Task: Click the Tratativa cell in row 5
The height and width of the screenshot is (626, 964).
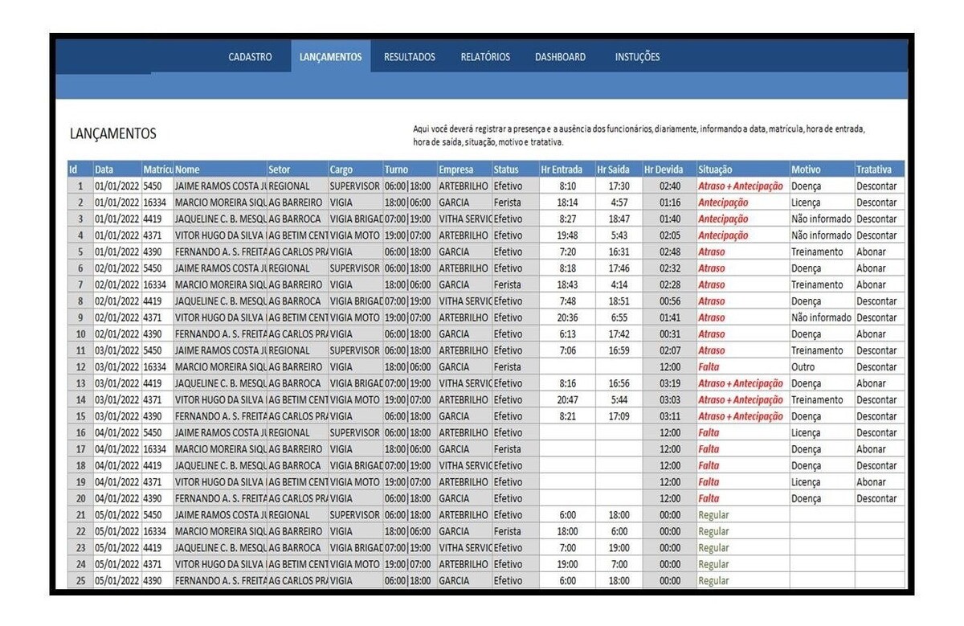Action: coord(879,252)
